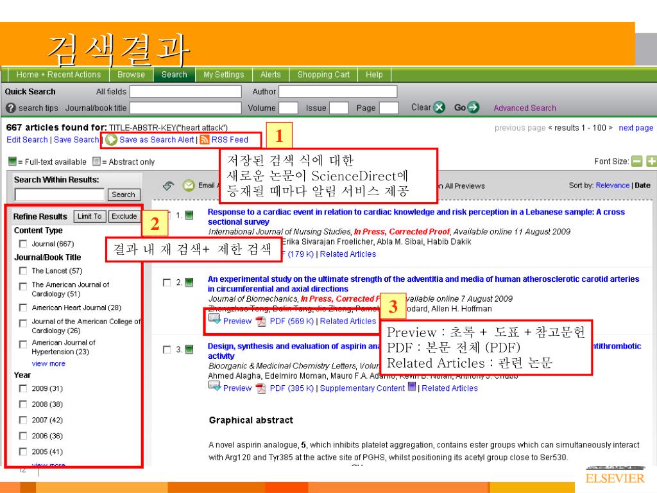The width and height of the screenshot is (657, 493).
Task: Click Exclude button in Refine Results
Action: pyautogui.click(x=124, y=216)
